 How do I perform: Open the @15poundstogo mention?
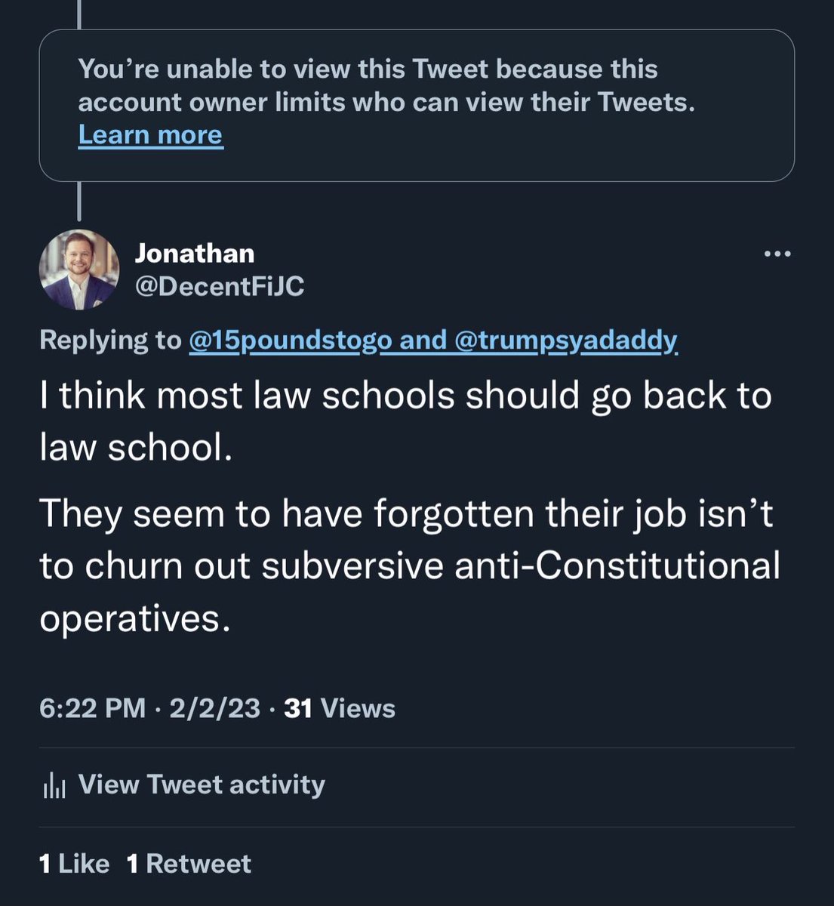coord(290,341)
